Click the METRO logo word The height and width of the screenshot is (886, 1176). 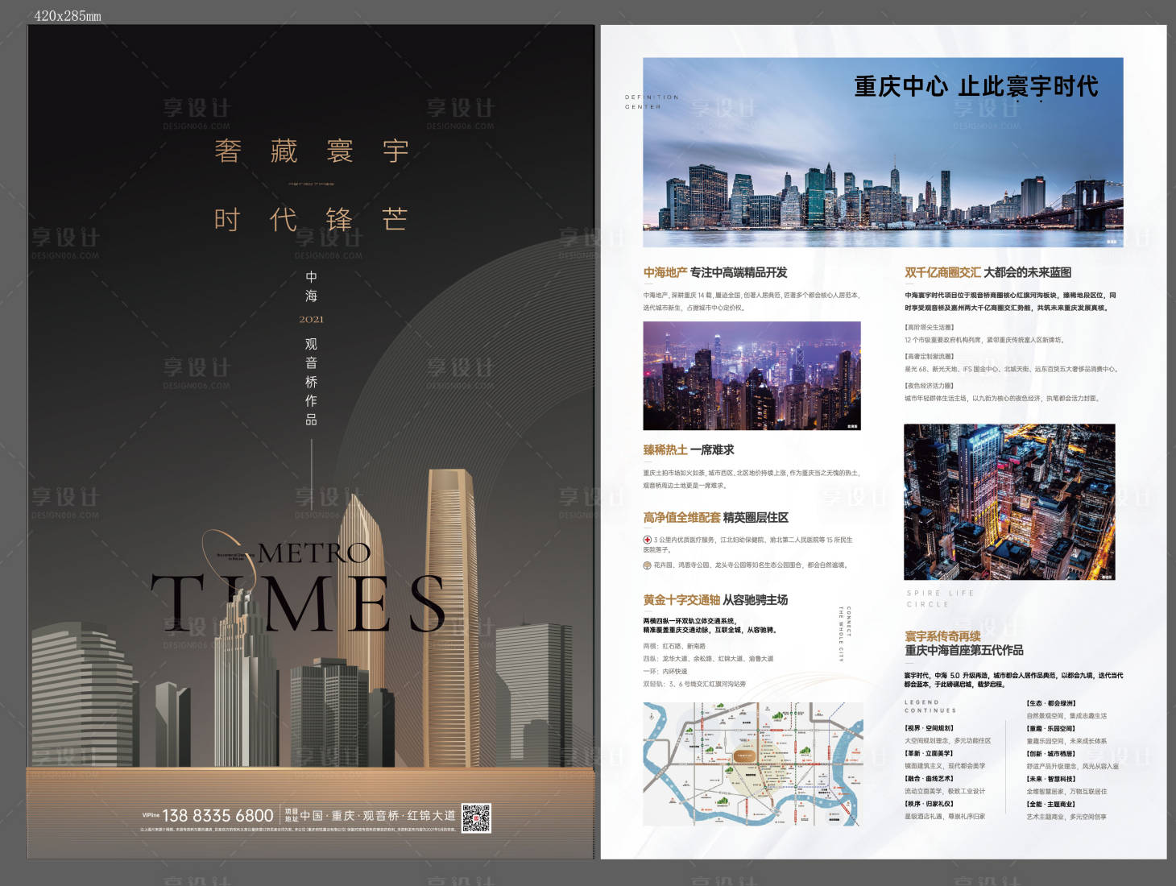point(314,553)
